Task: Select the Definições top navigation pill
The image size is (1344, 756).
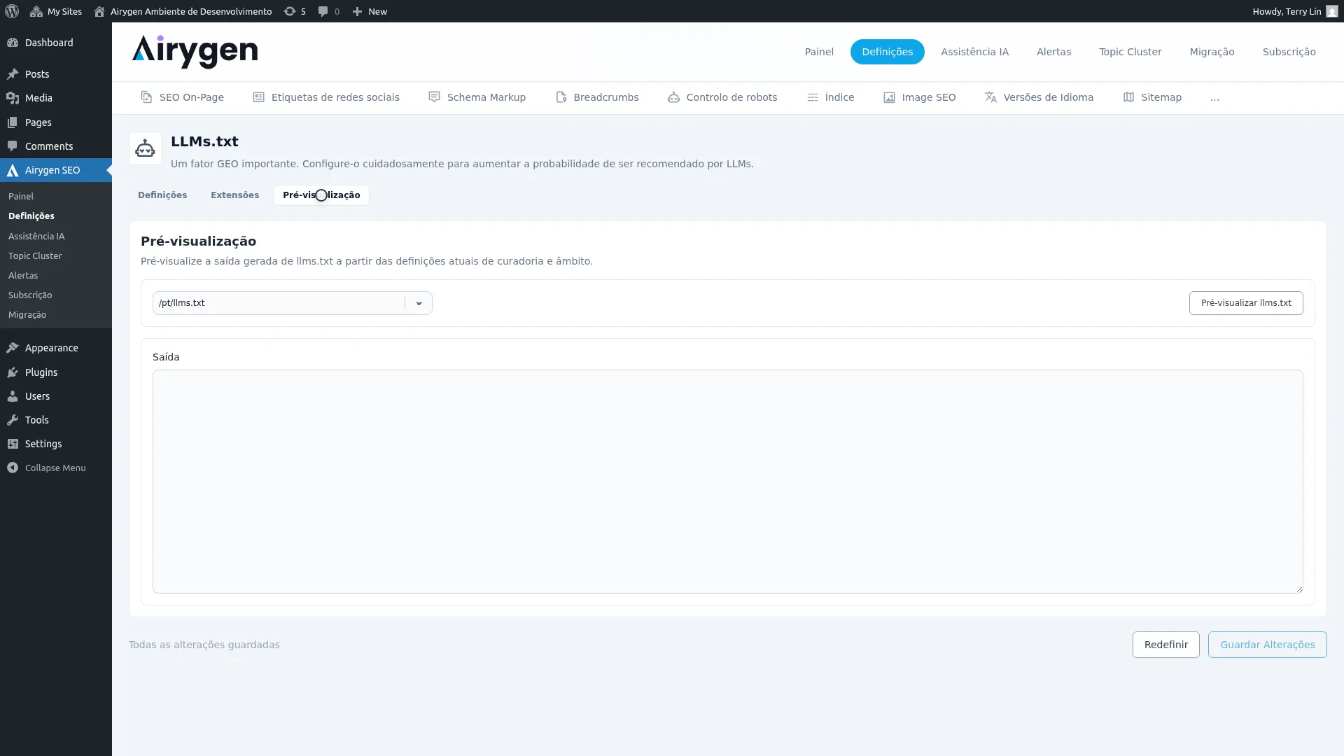Action: 887,52
